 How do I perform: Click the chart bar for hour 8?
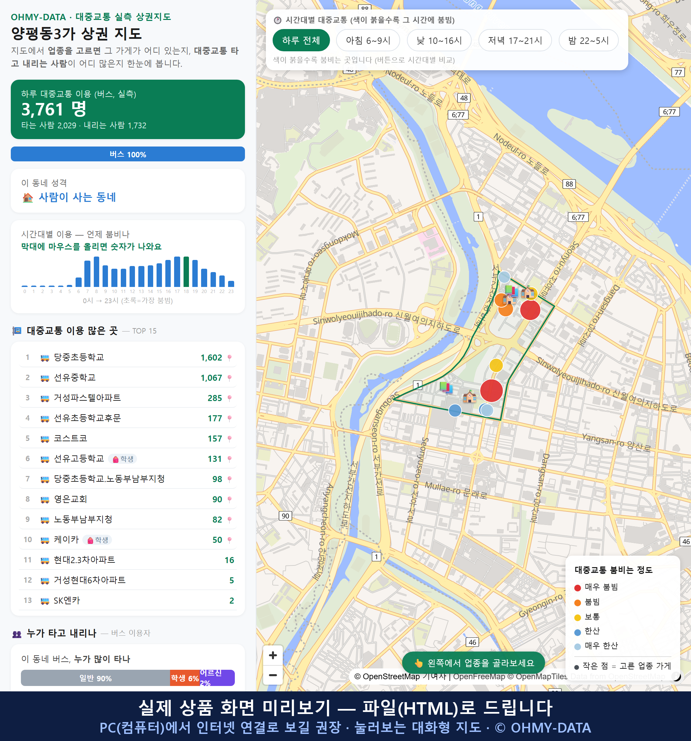[96, 271]
